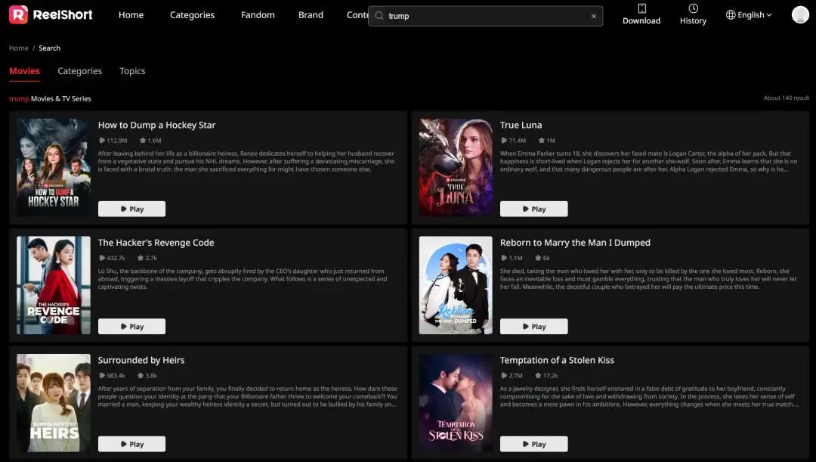Click the About 140 result text
Viewport: 816px width, 462px height.
pos(786,98)
